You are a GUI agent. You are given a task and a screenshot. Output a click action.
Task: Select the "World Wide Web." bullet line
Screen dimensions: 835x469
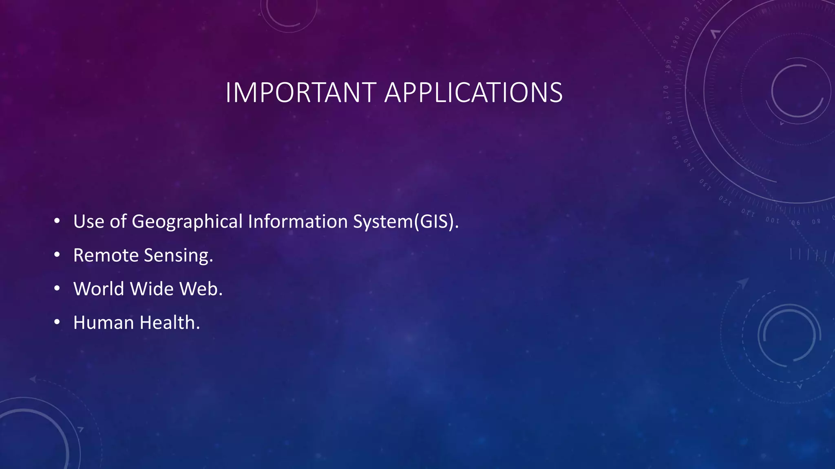pos(148,289)
